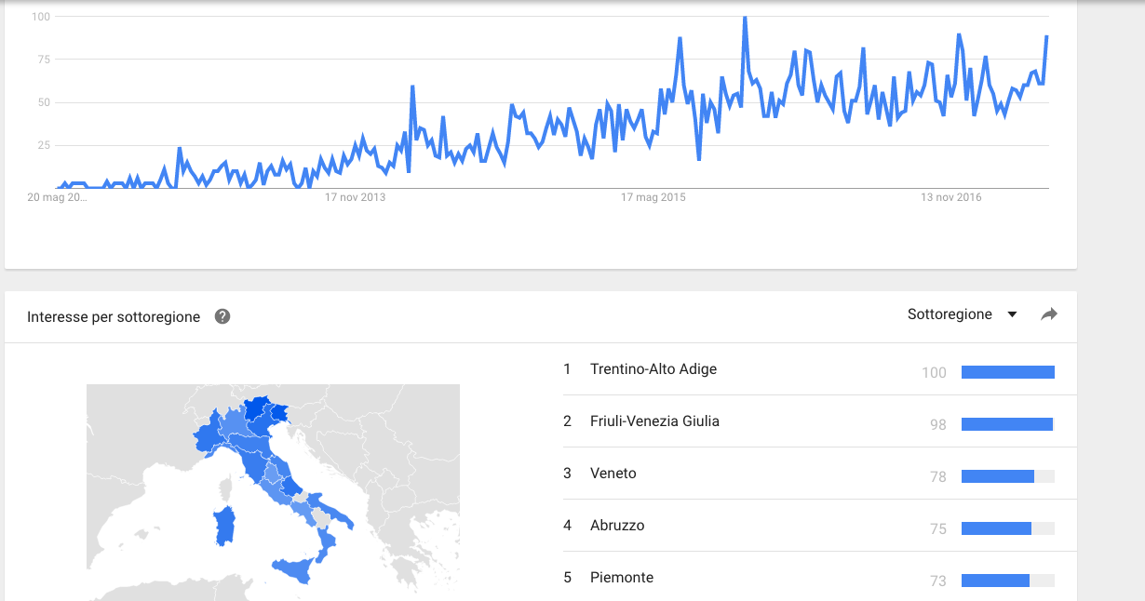The height and width of the screenshot is (601, 1145).
Task: Open the Sottoregione dropdown arrow
Action: (1012, 314)
